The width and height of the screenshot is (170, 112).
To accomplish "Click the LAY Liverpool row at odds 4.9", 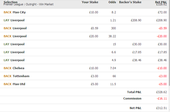I will (84, 60).
